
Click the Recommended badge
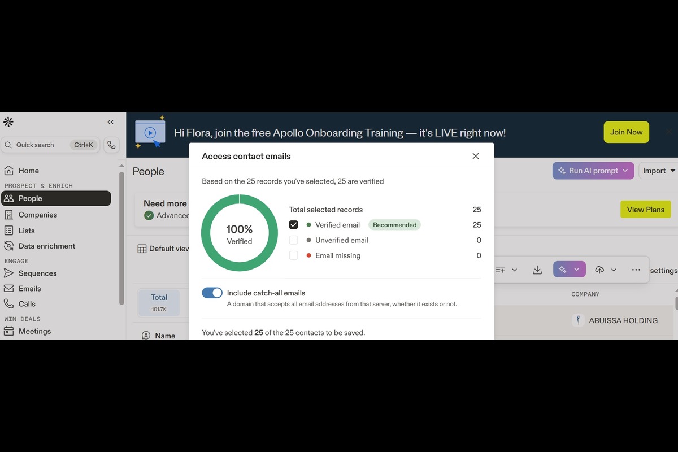(394, 225)
